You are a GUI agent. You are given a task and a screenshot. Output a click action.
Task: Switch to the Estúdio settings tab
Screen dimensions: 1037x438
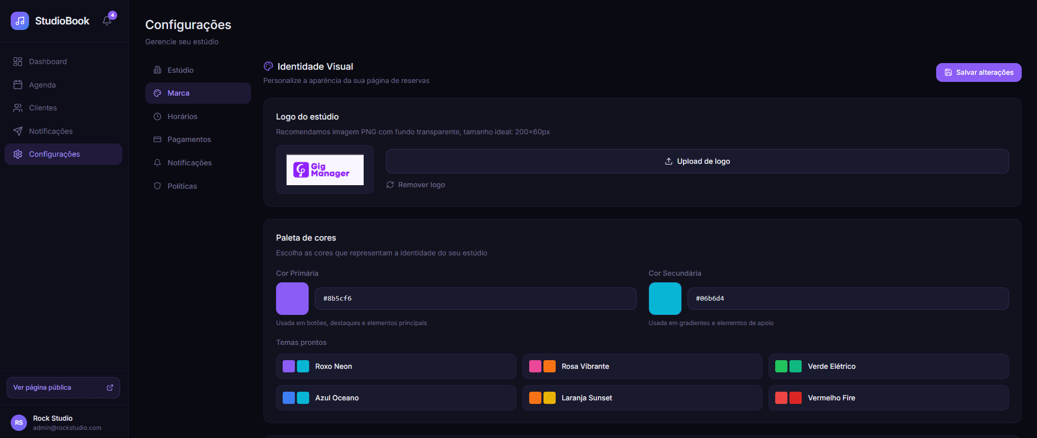coord(180,70)
